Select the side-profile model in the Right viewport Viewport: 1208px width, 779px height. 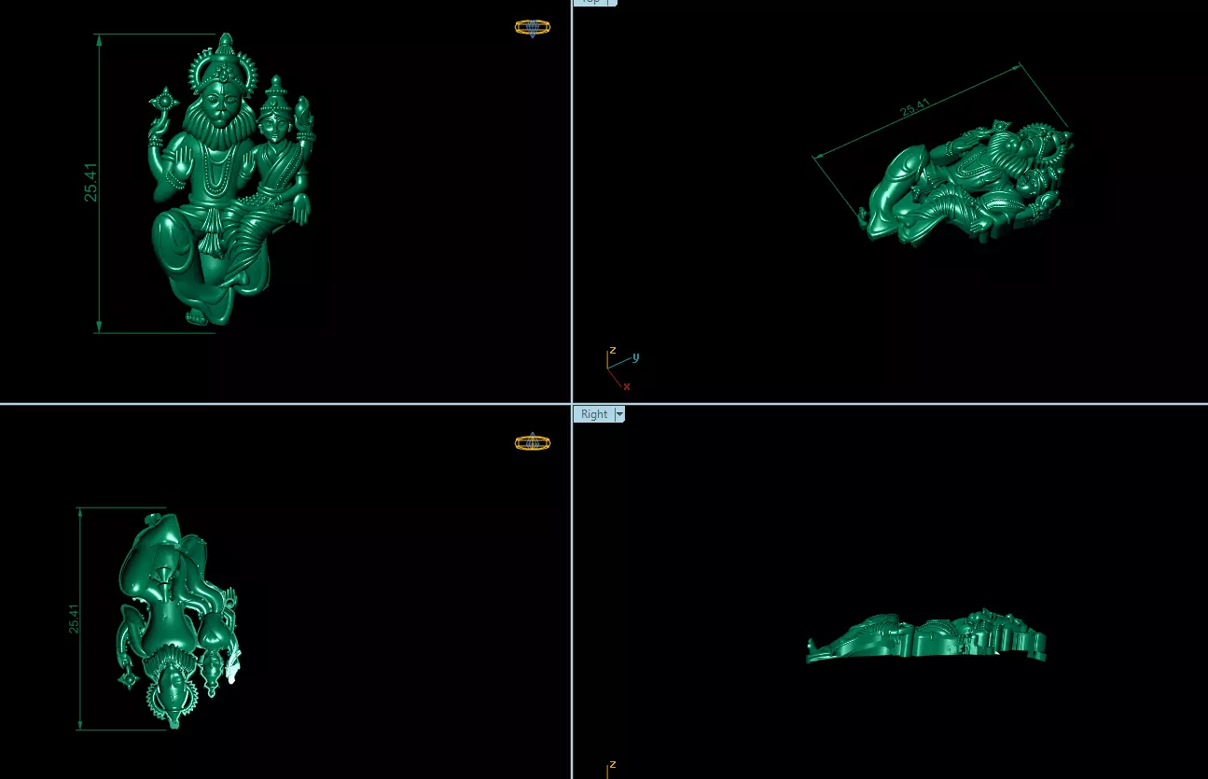click(x=926, y=637)
